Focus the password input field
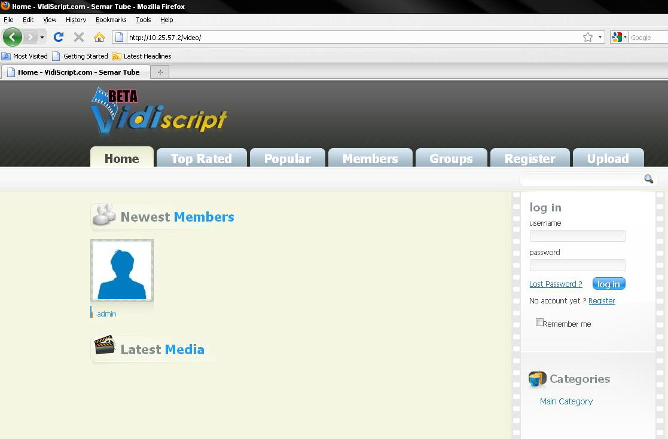 [577, 265]
